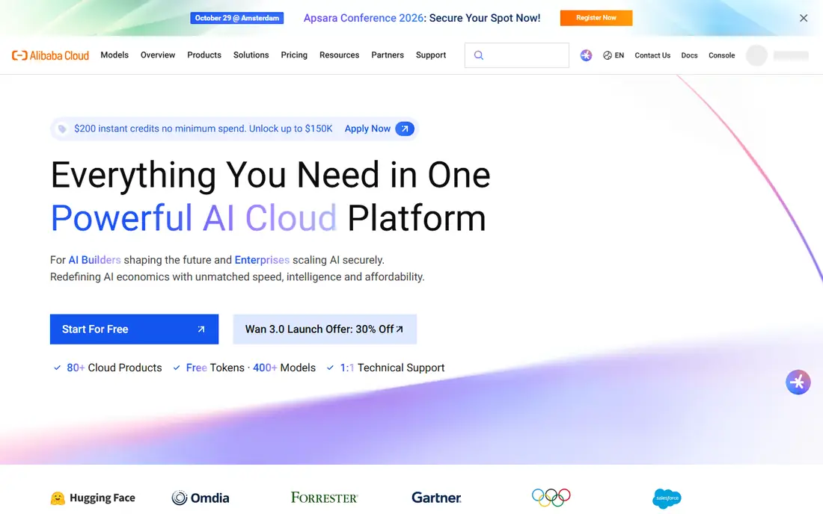The image size is (823, 514).
Task: Click the Apply Now link
Action: [367, 128]
